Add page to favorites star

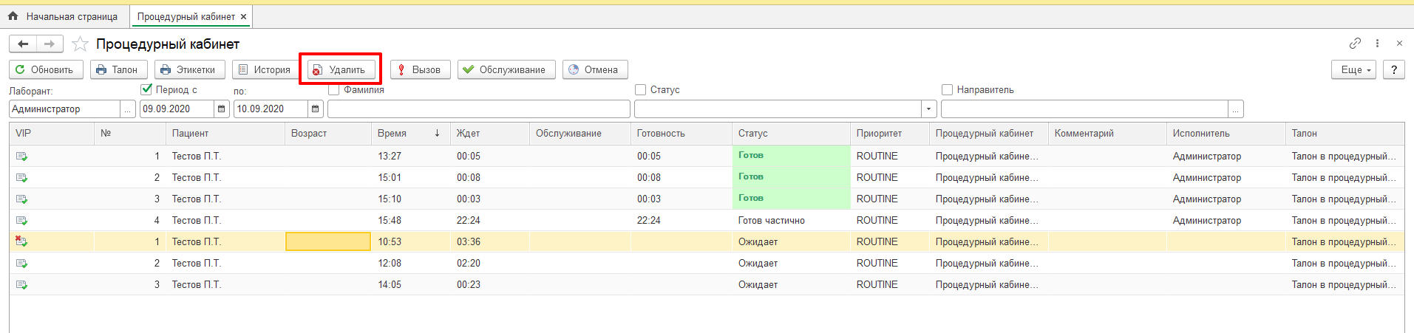click(80, 44)
